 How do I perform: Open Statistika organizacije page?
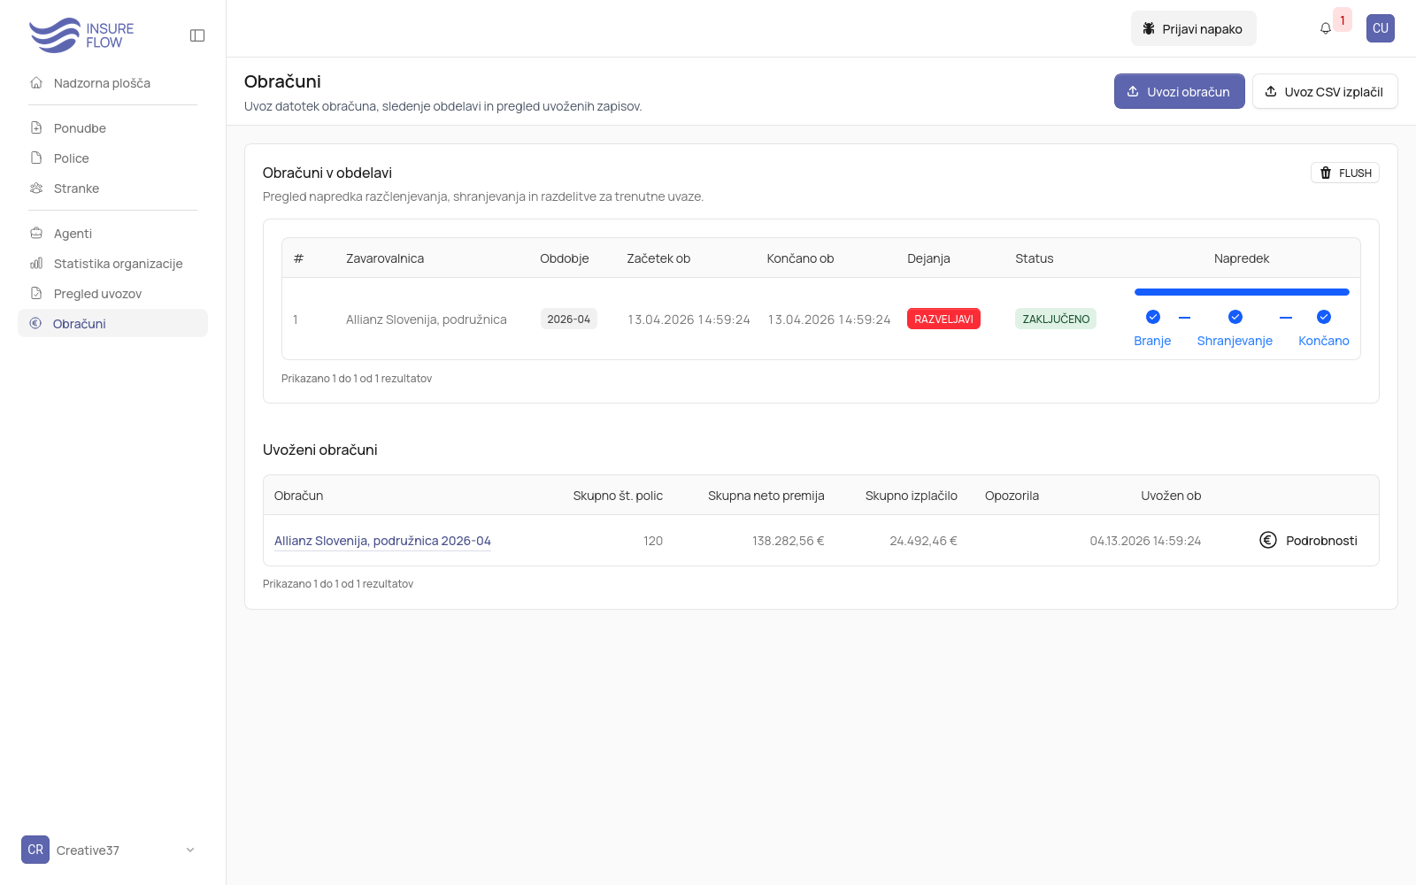[x=118, y=264]
